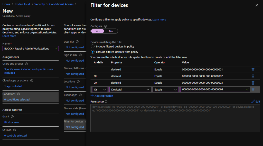Click info icon next to Users and groups

click(x=26, y=64)
